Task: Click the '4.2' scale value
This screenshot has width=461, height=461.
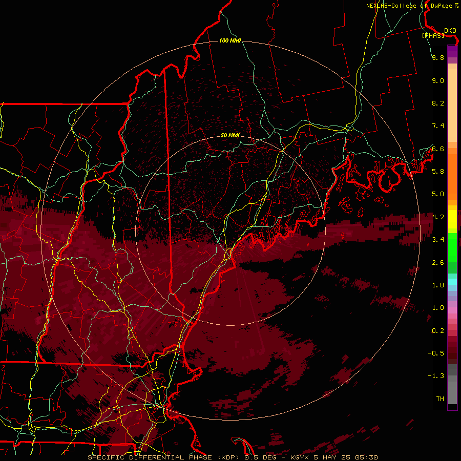Action: [438, 217]
